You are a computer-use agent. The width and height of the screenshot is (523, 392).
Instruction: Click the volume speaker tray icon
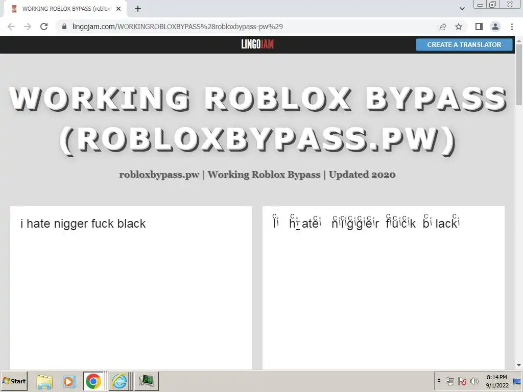tap(474, 381)
